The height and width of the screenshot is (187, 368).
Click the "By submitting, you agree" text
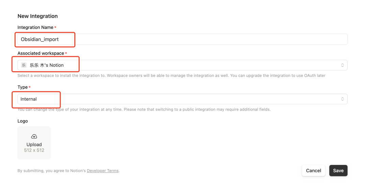click(52, 171)
